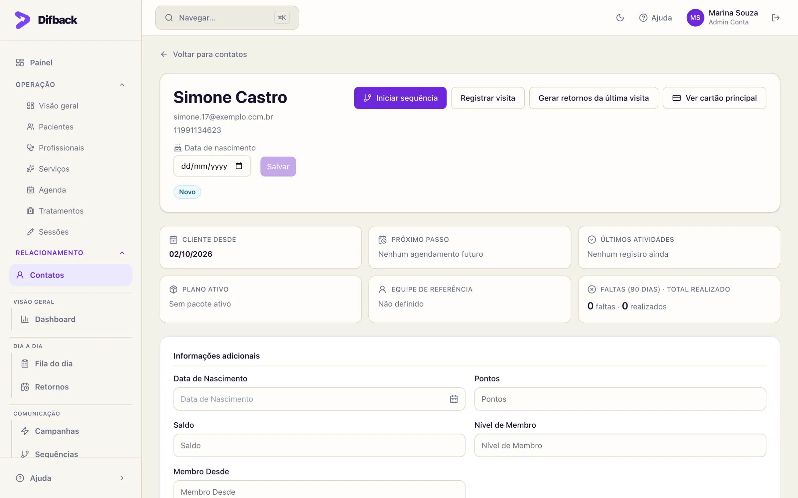Collapse the Operação section chevron
798x498 pixels.
pyautogui.click(x=122, y=85)
